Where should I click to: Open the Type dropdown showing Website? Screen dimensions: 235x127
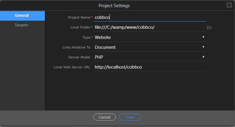point(150,37)
